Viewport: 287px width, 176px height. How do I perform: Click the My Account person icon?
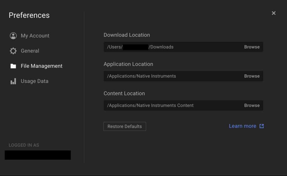[13, 36]
